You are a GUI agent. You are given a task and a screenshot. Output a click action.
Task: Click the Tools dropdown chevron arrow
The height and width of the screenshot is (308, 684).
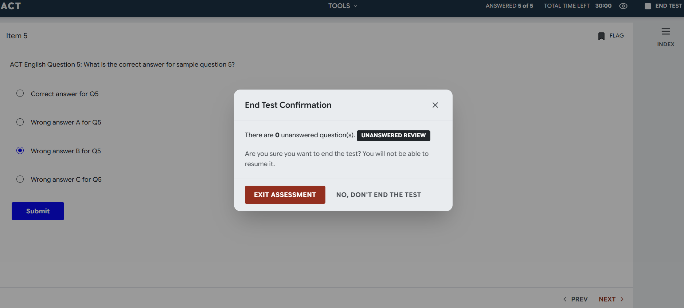[356, 6]
